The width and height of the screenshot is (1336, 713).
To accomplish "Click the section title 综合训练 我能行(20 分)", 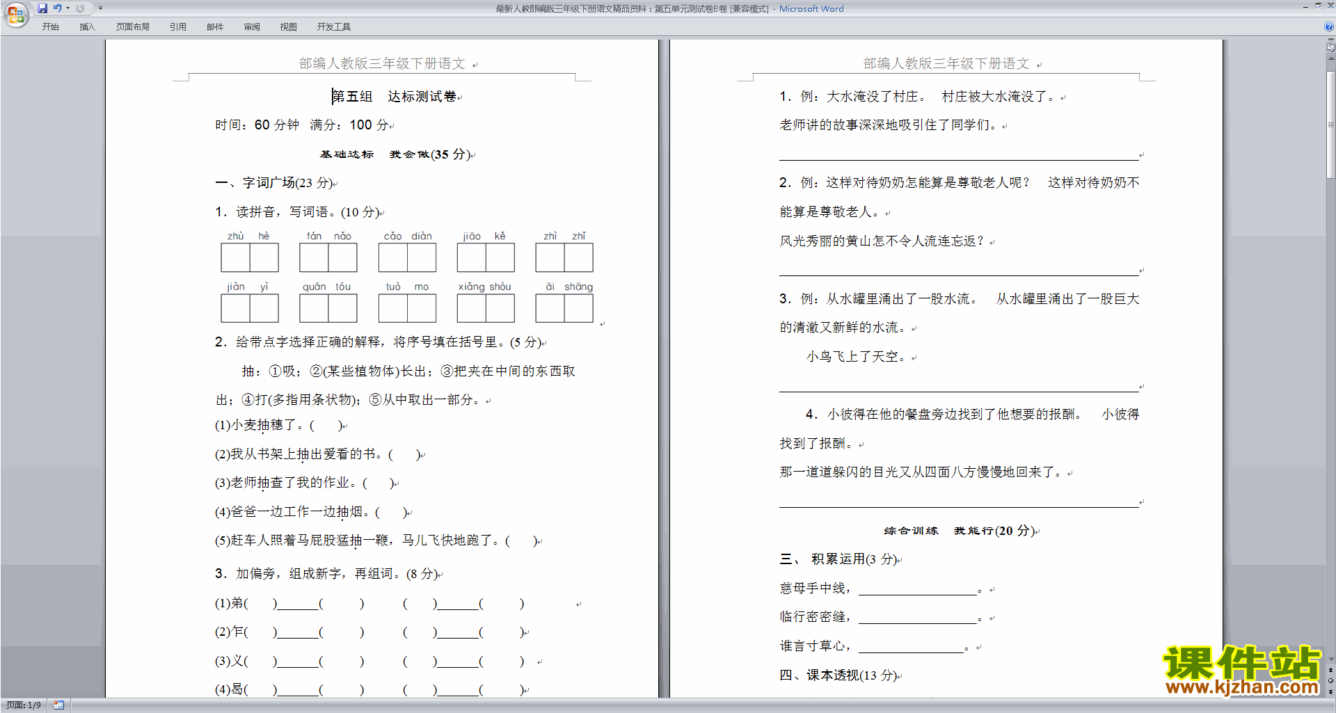I will pos(960,531).
